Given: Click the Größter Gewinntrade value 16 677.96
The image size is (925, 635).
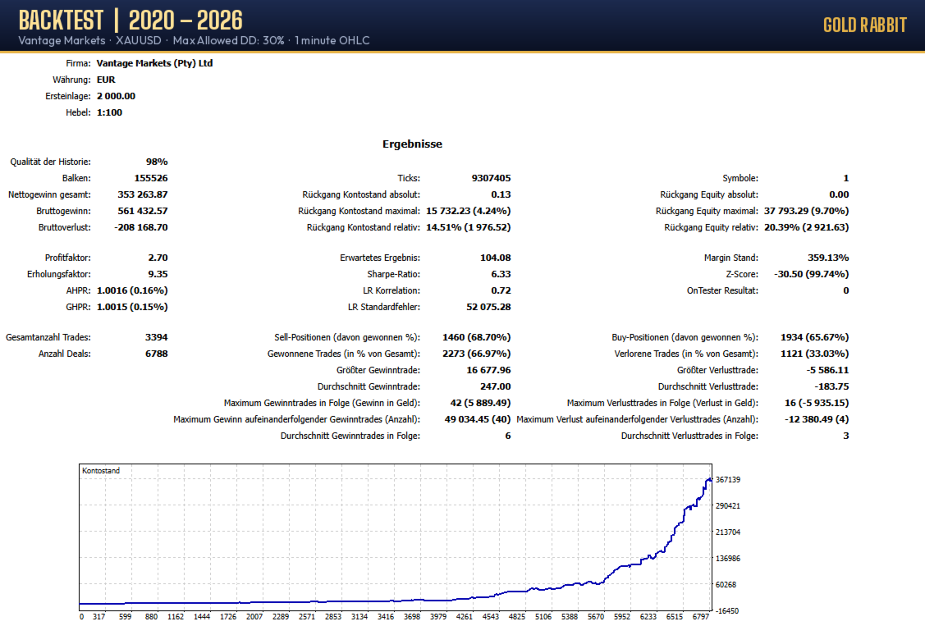Looking at the screenshot, I should pyautogui.click(x=488, y=370).
